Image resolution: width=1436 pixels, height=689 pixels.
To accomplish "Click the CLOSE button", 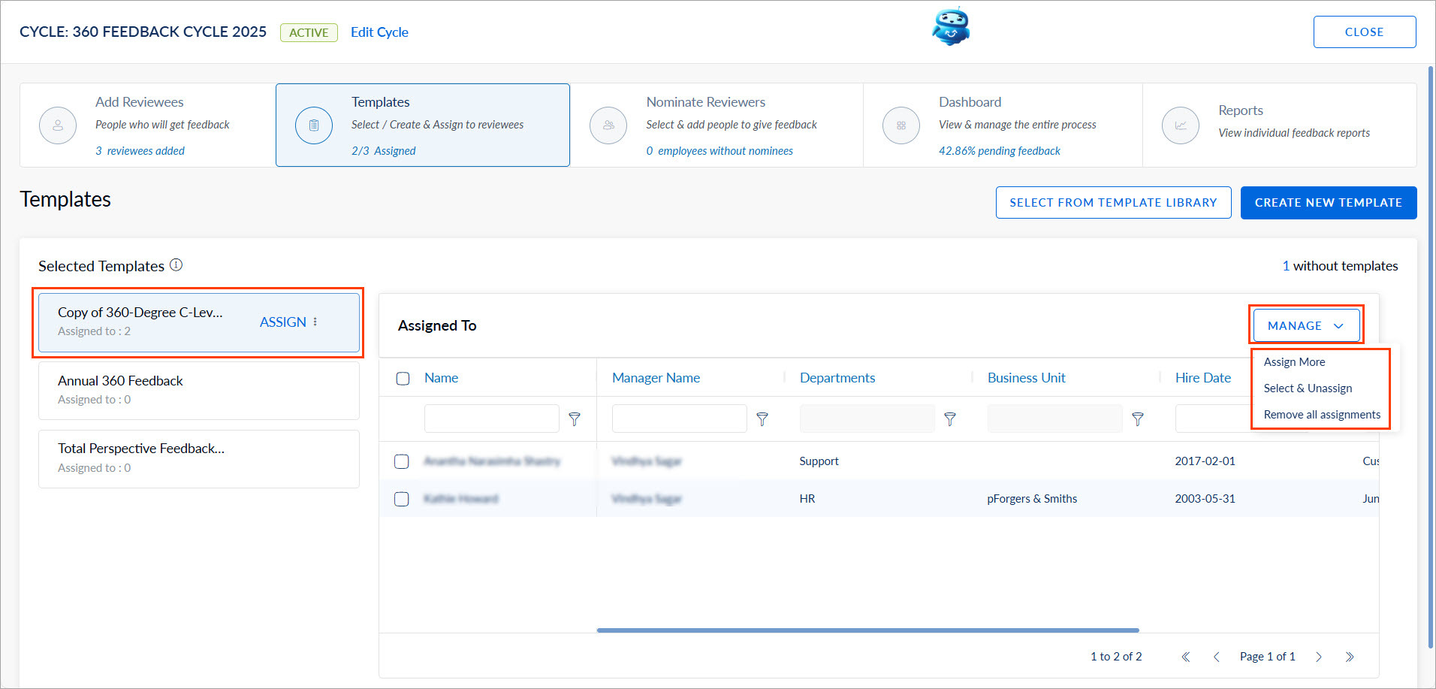I will point(1365,32).
